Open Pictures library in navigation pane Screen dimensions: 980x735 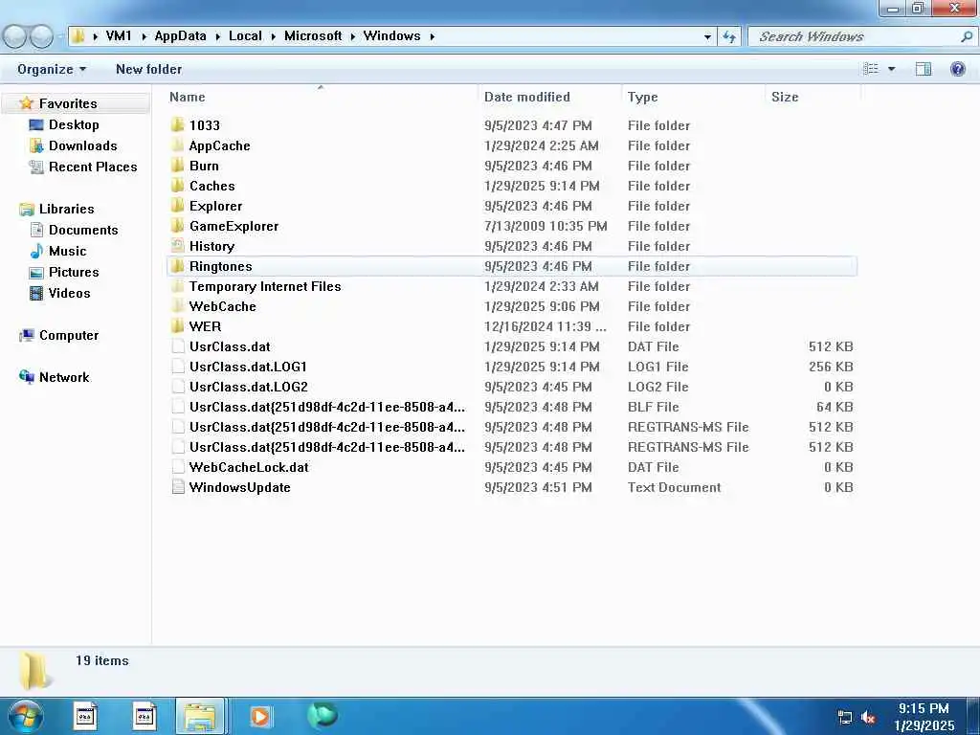point(74,272)
